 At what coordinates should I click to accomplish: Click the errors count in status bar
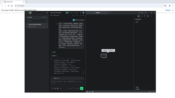pyautogui.click(x=88, y=92)
